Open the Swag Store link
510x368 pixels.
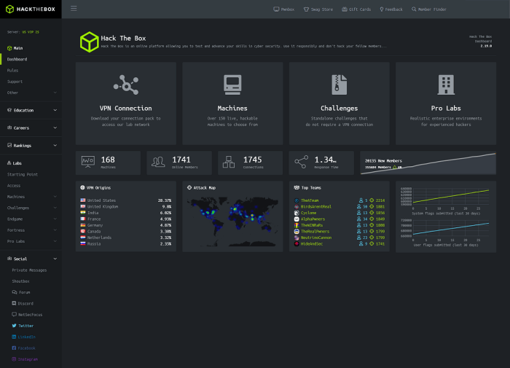pyautogui.click(x=318, y=9)
